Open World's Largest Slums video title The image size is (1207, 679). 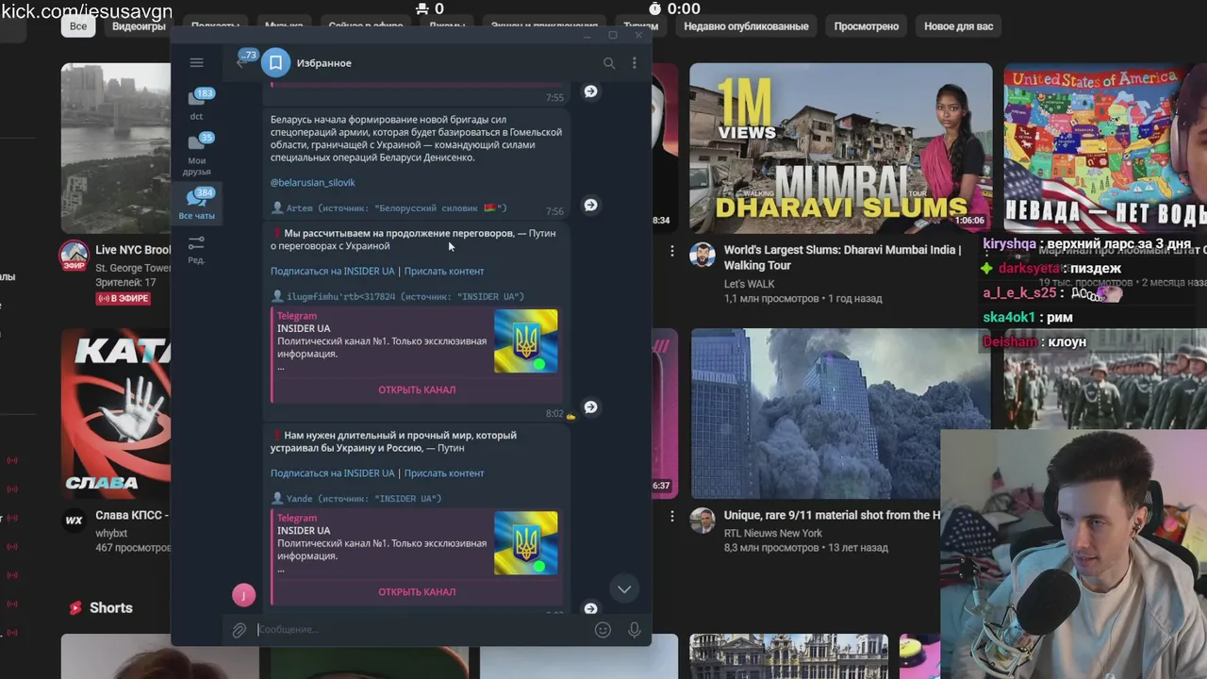tap(842, 257)
